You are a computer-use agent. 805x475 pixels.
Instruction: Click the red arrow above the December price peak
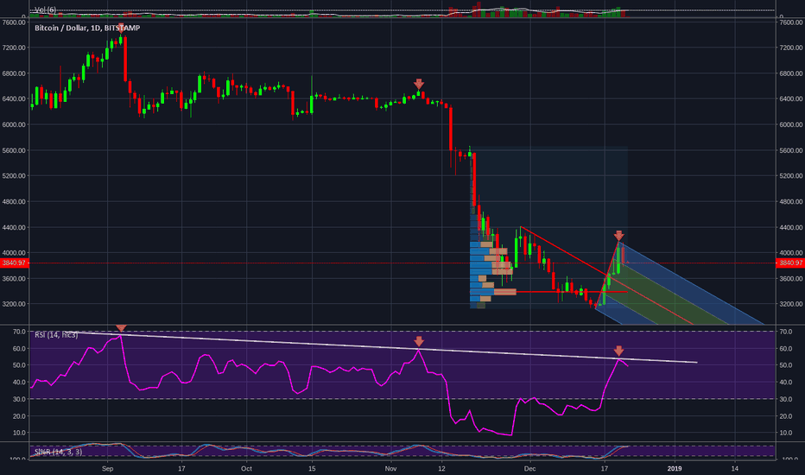point(618,236)
